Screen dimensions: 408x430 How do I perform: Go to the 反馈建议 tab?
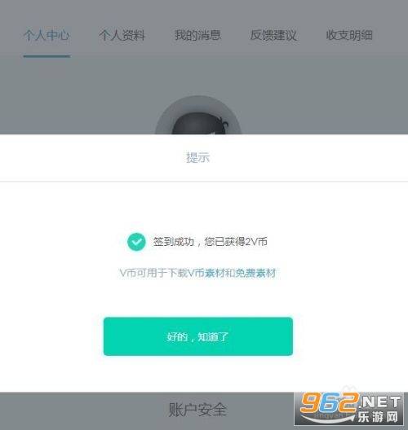273,35
